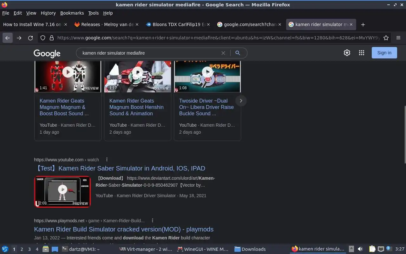
Task: Clear the Google search box text
Action: [223, 53]
